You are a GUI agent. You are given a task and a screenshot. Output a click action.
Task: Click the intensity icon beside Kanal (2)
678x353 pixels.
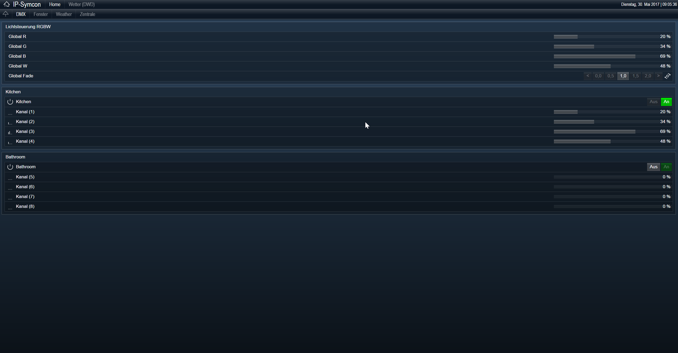click(10, 122)
